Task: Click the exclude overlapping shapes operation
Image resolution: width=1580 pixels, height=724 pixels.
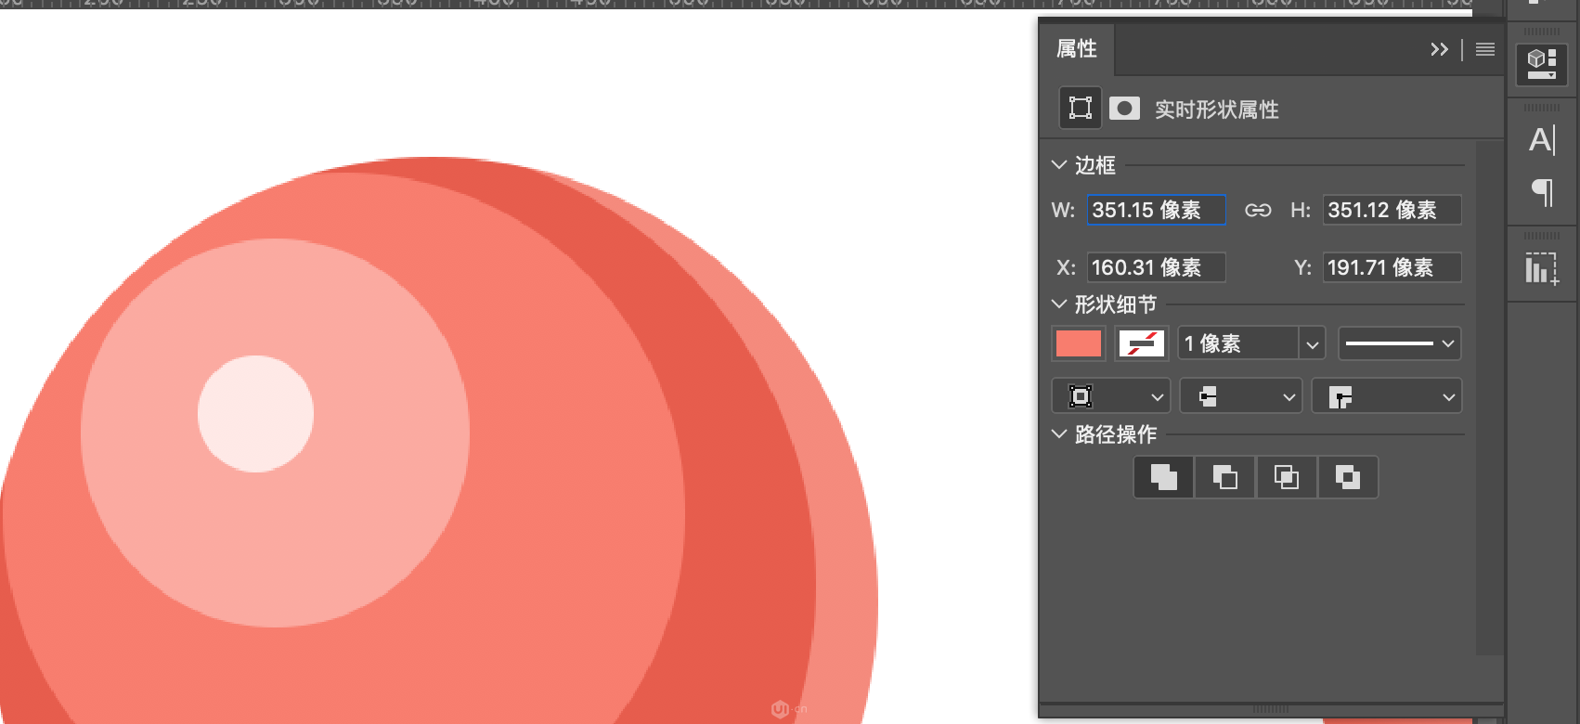Action: tap(1347, 477)
